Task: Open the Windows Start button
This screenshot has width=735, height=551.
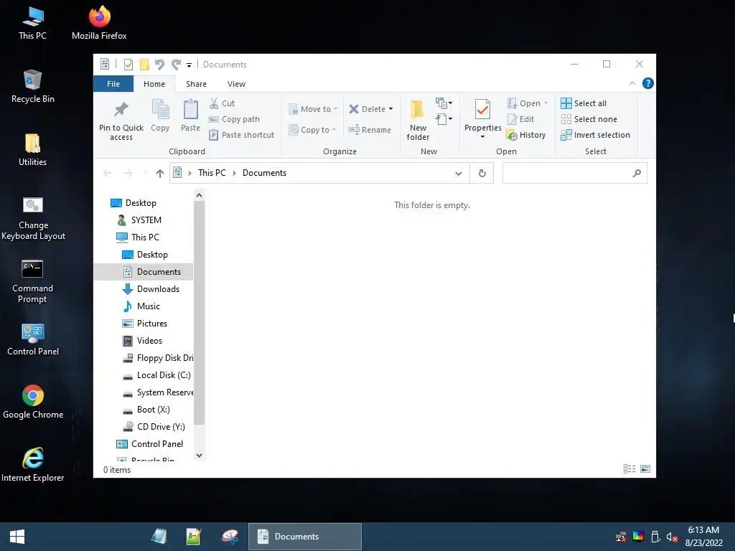Action: pyautogui.click(x=17, y=537)
